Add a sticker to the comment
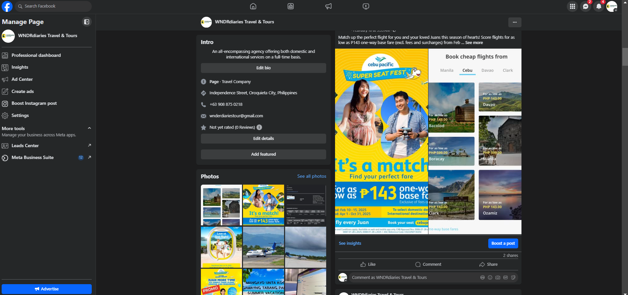Viewport: 628px width, 295px height. pos(513,278)
